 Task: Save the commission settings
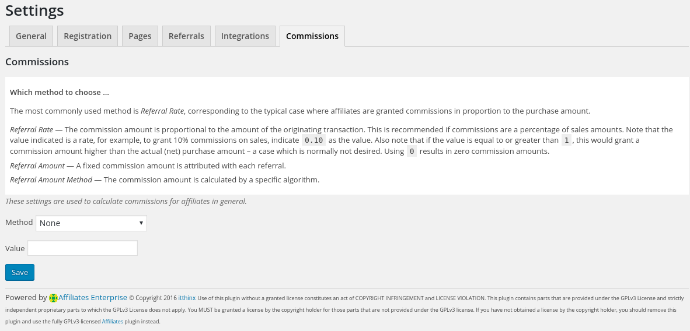pos(20,272)
